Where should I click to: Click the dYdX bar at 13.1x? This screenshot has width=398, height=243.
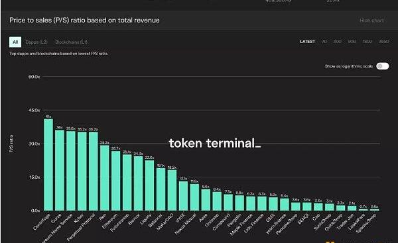183,196
